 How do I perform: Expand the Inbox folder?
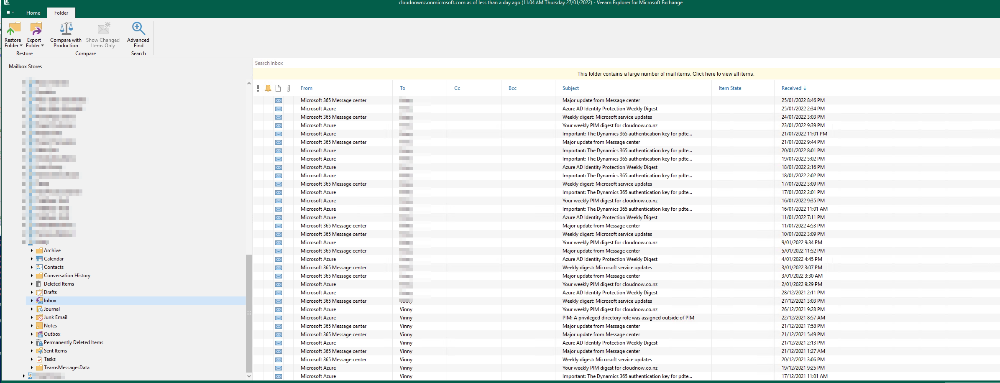click(32, 301)
